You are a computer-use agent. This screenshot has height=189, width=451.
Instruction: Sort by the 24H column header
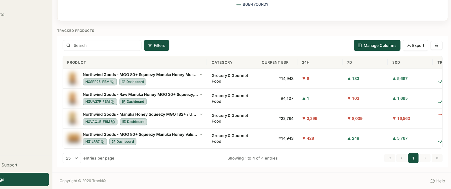tap(306, 62)
